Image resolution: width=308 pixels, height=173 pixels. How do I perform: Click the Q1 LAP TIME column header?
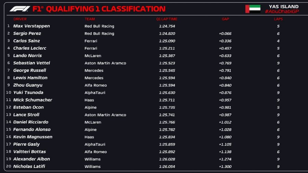[167, 19]
